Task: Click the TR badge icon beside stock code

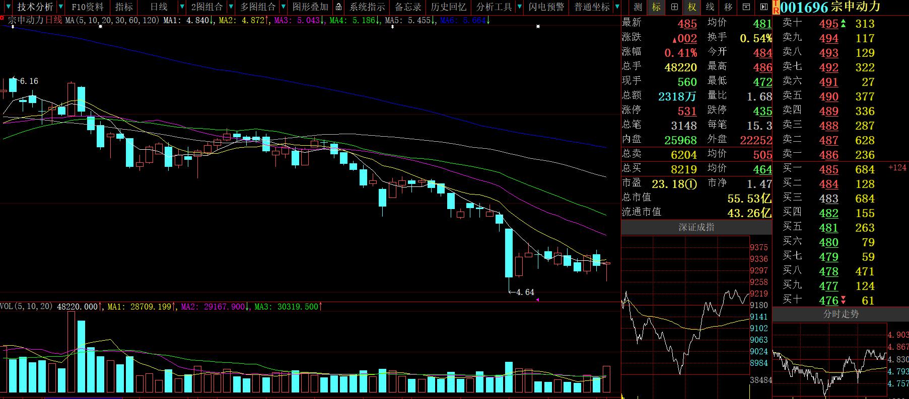Action: pos(776,7)
